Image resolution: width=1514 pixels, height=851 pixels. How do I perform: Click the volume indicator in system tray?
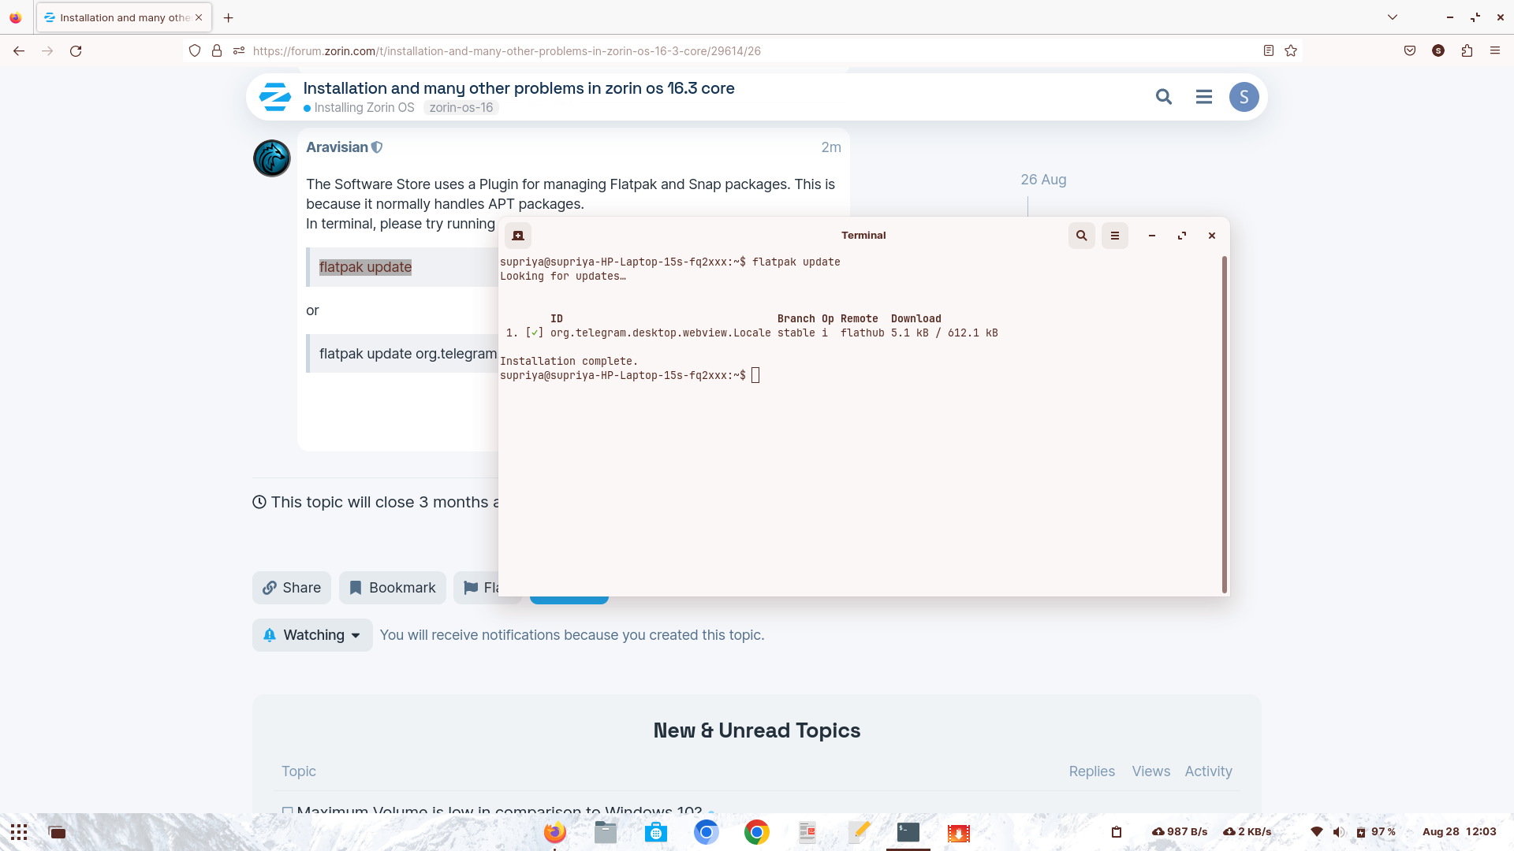click(x=1338, y=832)
